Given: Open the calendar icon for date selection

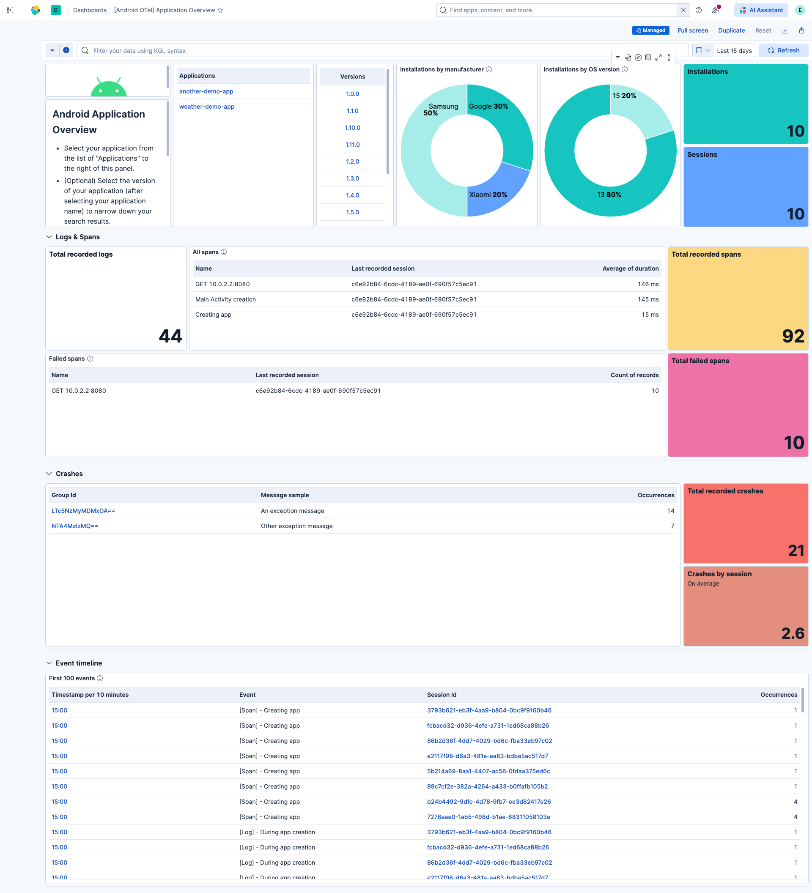Looking at the screenshot, I should coord(699,50).
